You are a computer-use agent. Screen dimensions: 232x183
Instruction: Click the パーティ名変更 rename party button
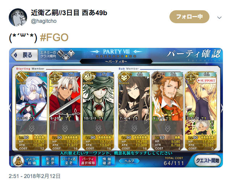point(69,161)
